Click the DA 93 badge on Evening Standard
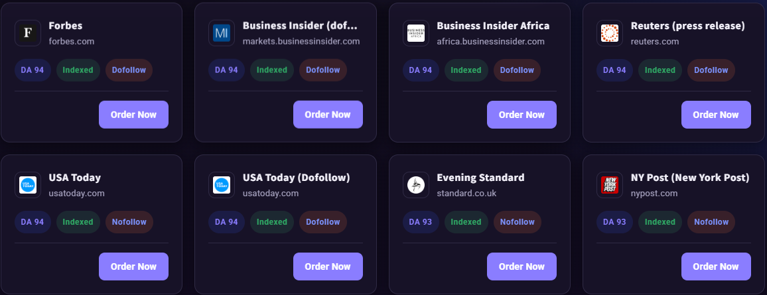The height and width of the screenshot is (295, 767). point(421,221)
